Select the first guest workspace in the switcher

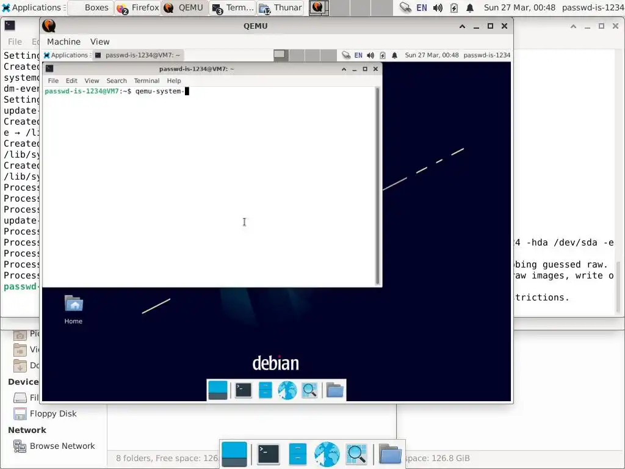281,54
